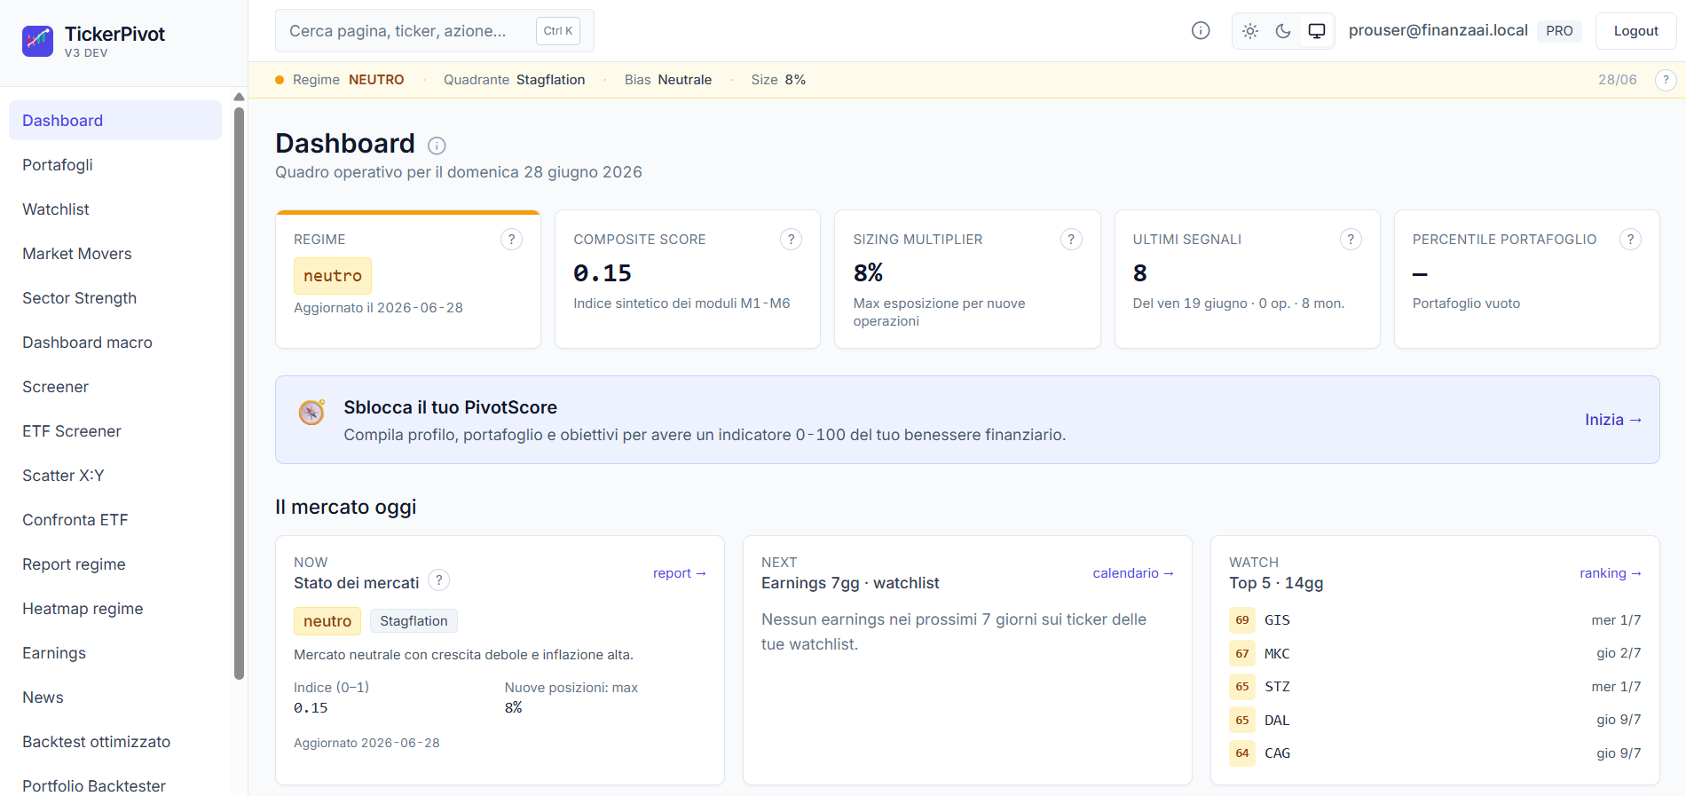The height and width of the screenshot is (796, 1686).
Task: Select DAL row in Top 5
Action: point(1435,720)
